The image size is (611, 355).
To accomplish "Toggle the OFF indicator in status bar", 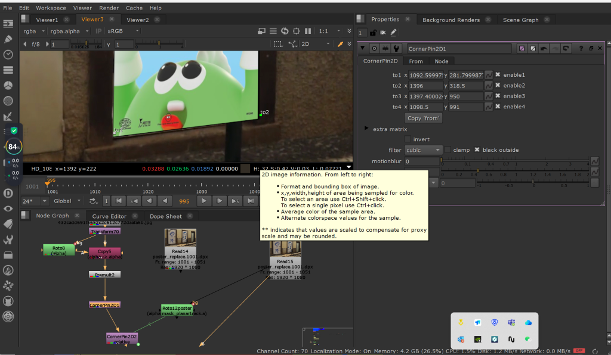I will tap(579, 351).
